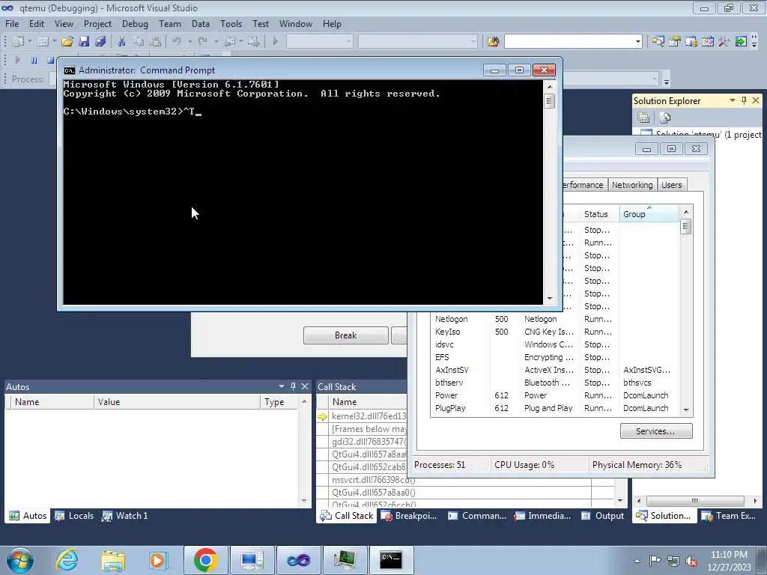
Task: Click the Find in Files icon
Action: pyautogui.click(x=493, y=42)
